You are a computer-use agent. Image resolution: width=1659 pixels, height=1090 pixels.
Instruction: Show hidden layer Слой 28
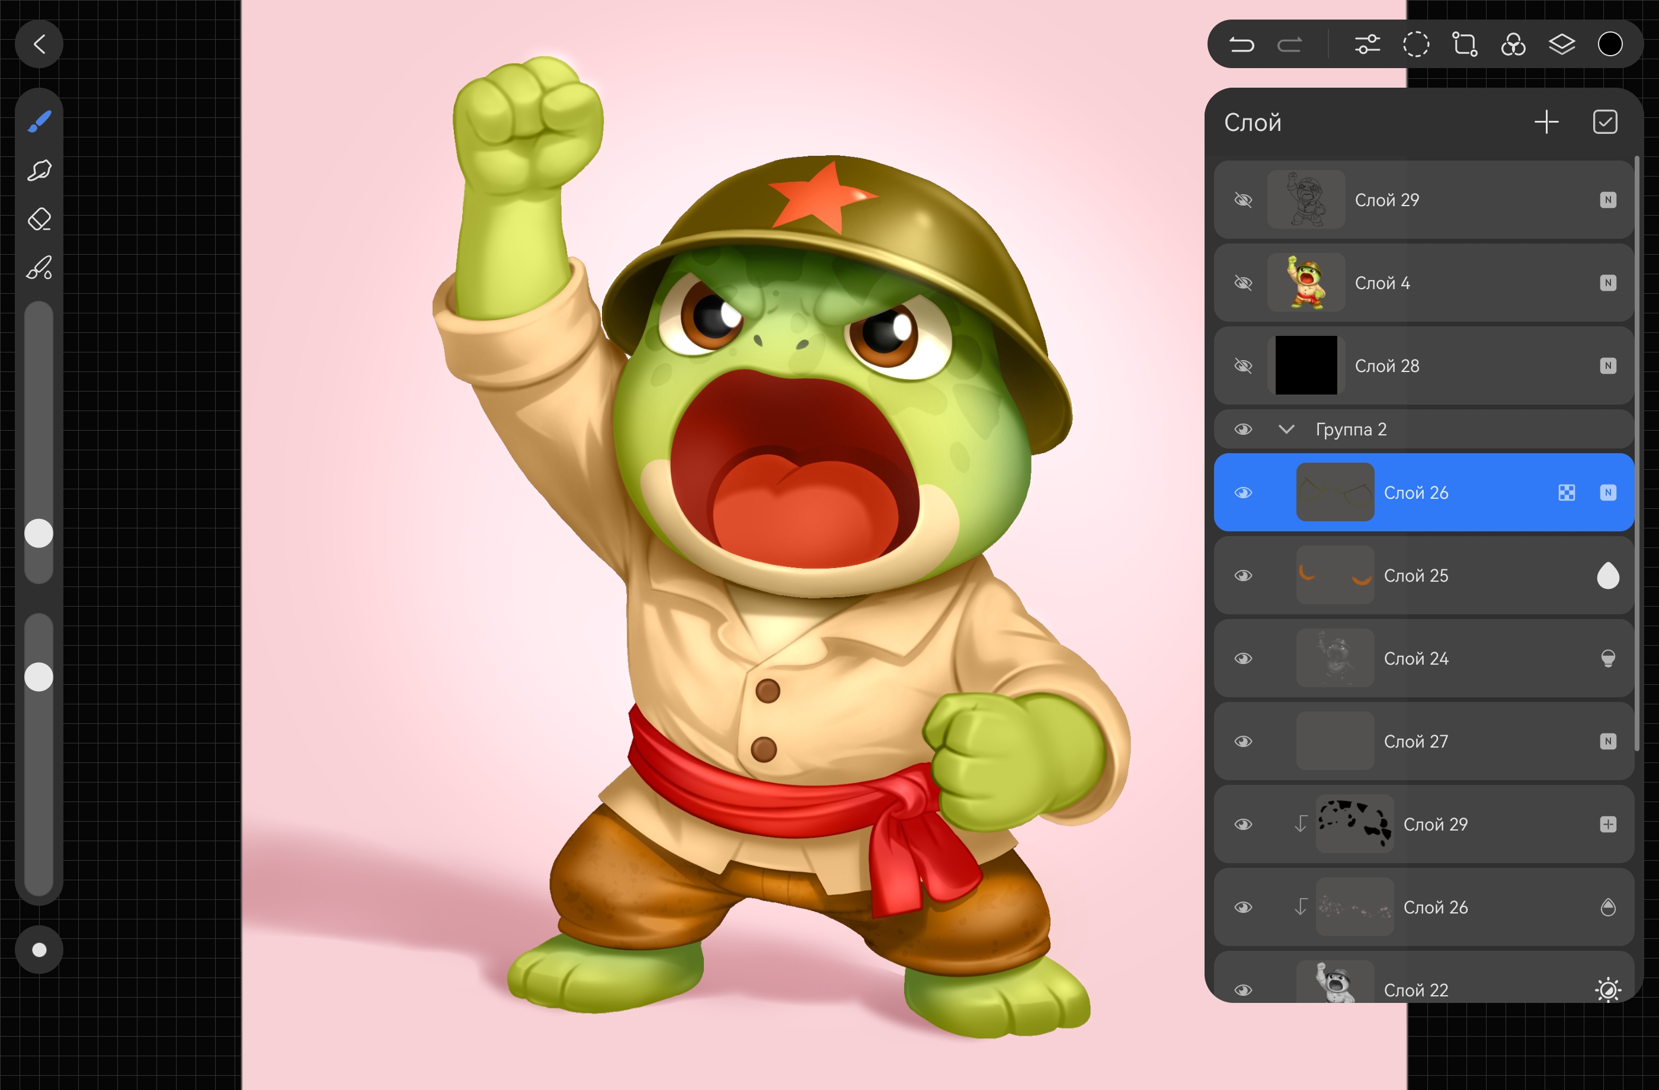tap(1243, 366)
